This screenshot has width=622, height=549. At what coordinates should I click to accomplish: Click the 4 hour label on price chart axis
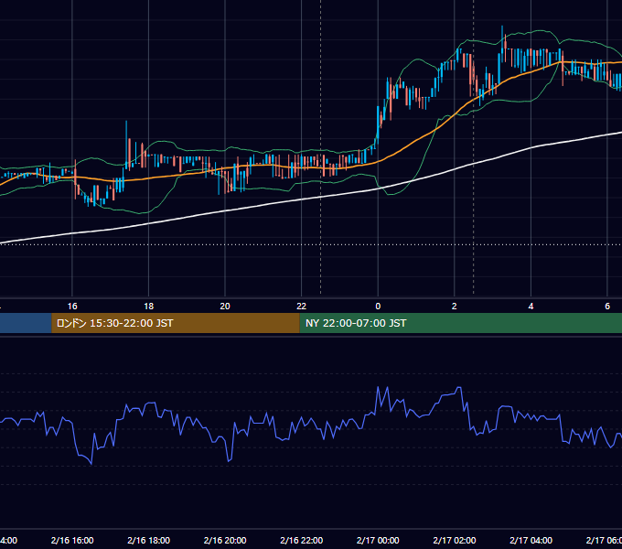pos(531,307)
